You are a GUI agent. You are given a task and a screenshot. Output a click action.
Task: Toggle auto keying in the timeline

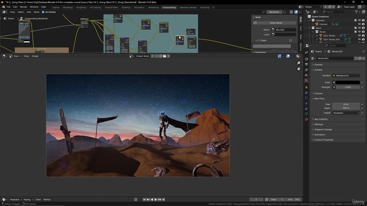[x=136, y=200]
